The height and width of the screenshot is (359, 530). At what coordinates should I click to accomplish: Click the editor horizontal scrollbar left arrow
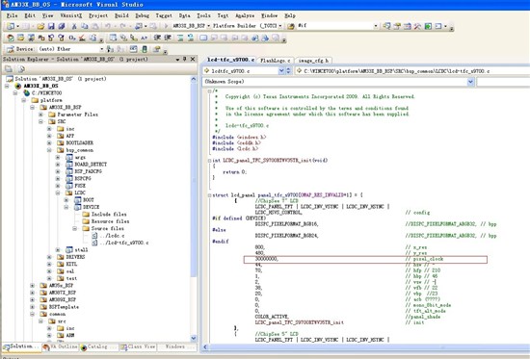(x=205, y=346)
